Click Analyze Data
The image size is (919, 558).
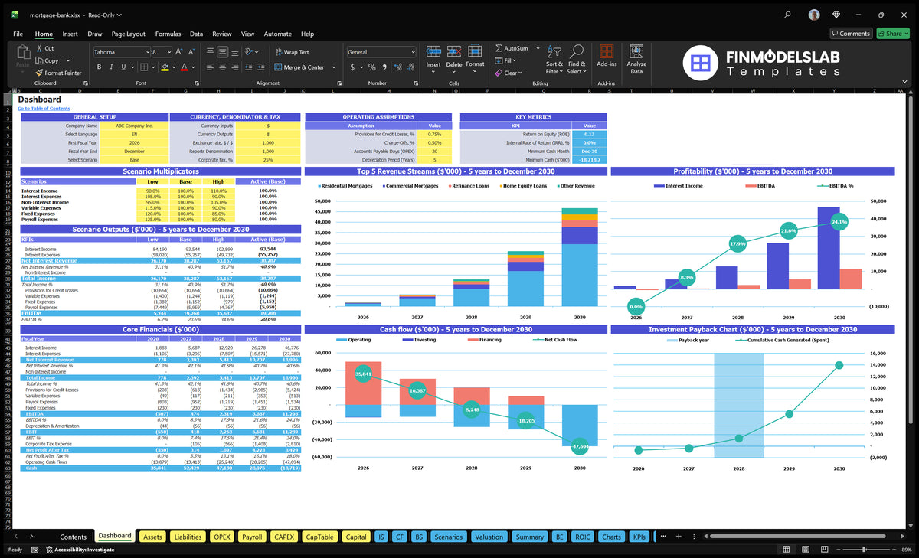[x=636, y=59]
